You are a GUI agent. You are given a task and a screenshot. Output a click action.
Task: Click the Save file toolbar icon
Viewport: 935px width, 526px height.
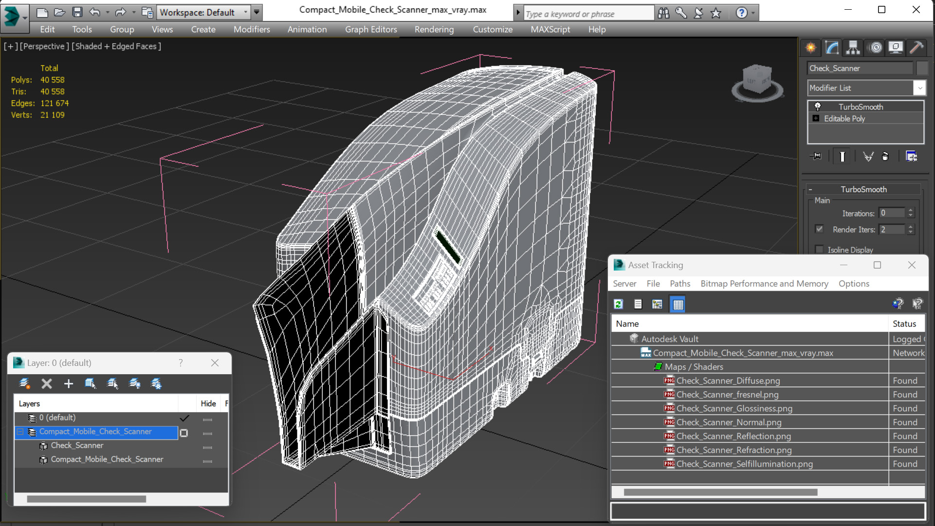pyautogui.click(x=77, y=12)
